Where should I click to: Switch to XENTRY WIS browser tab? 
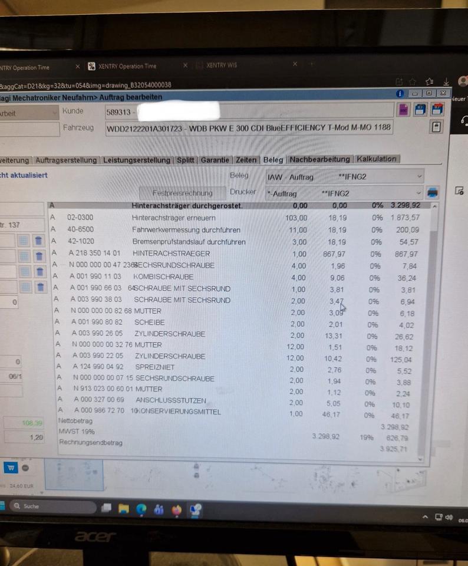click(x=222, y=65)
